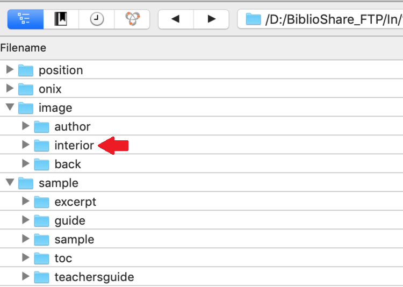403x287 pixels.
Task: Open the path dropdown showing /D:/BiblioShare_FTP/In/
Action: tap(320, 19)
